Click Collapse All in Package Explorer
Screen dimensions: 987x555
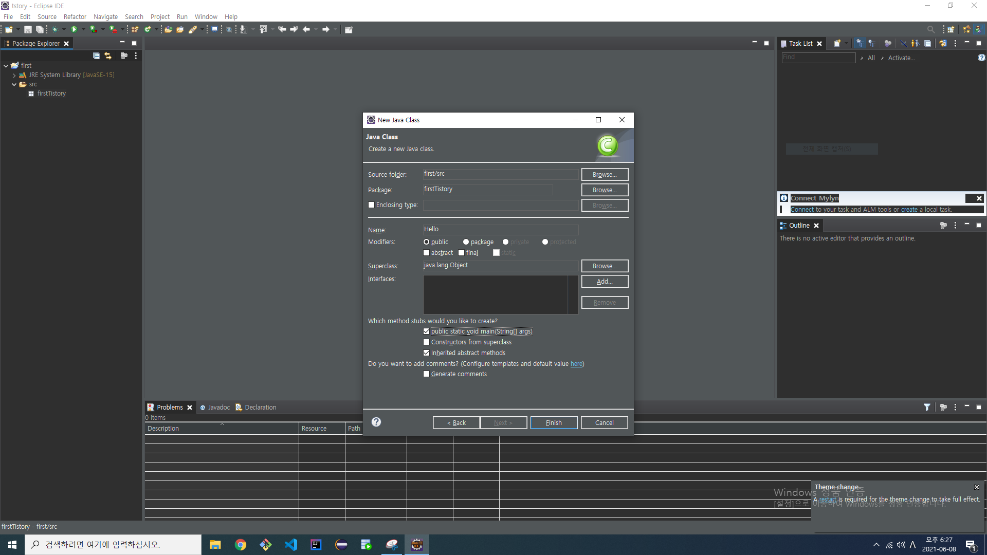click(96, 55)
